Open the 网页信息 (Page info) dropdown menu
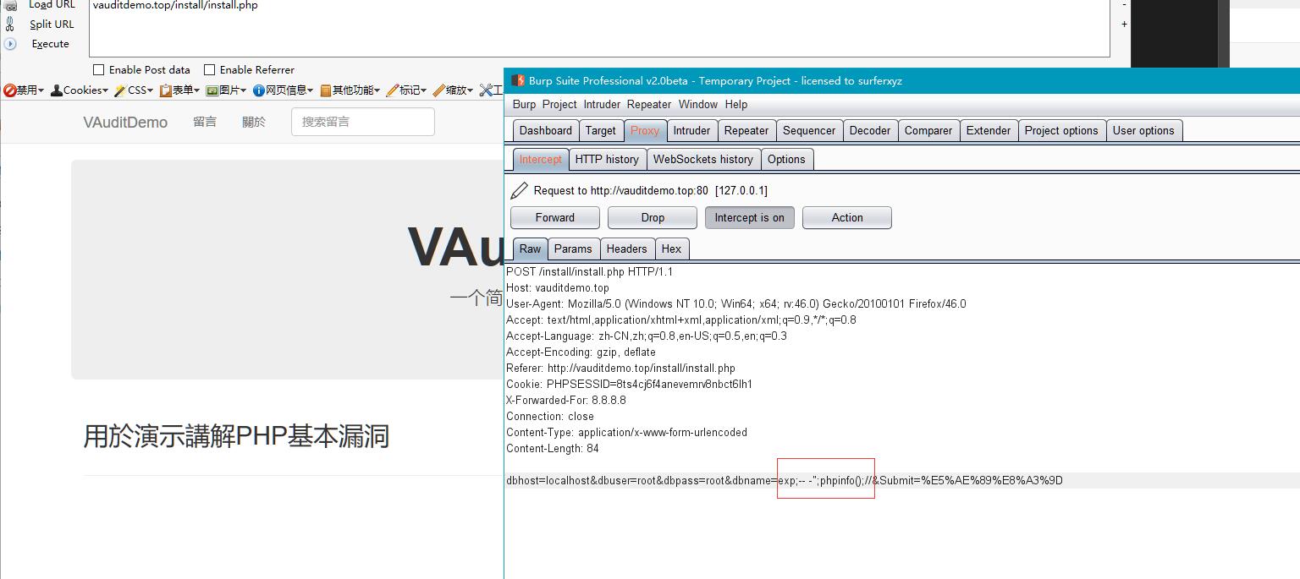The height and width of the screenshot is (579, 1300). coord(283,90)
